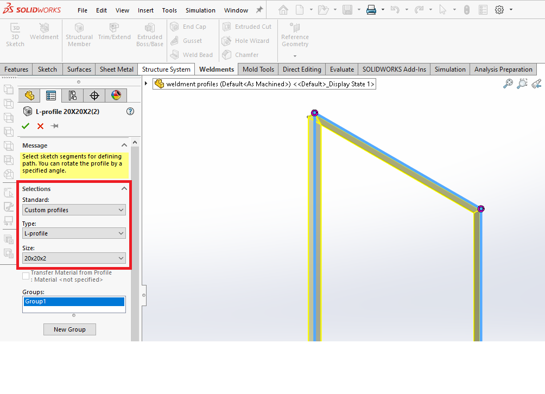Open the DisplayManager color wheel tab
Image resolution: width=545 pixels, height=394 pixels.
pos(116,96)
